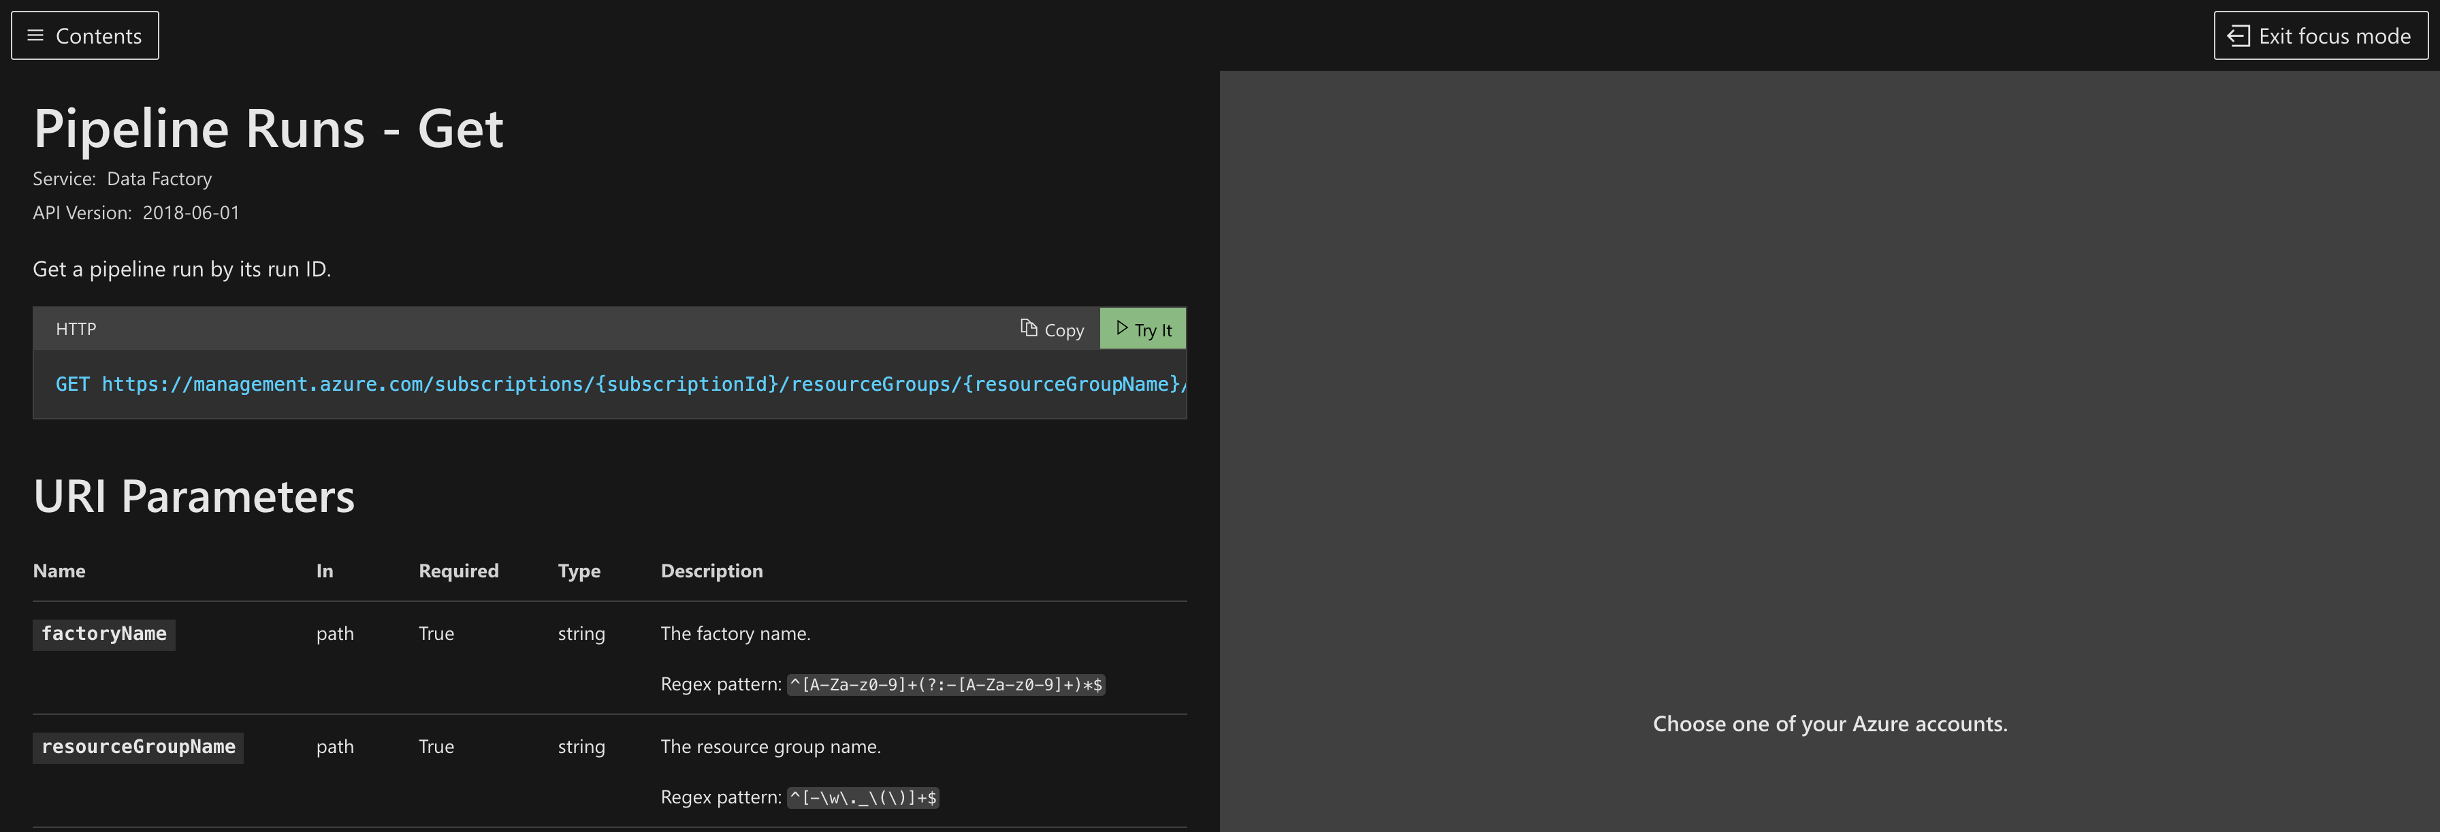Click the Type column header
This screenshot has width=2440, height=832.
579,571
